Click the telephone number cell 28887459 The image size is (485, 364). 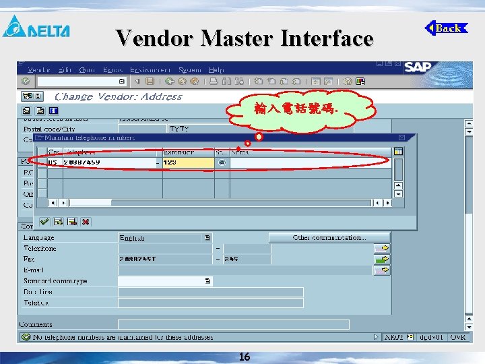point(110,162)
